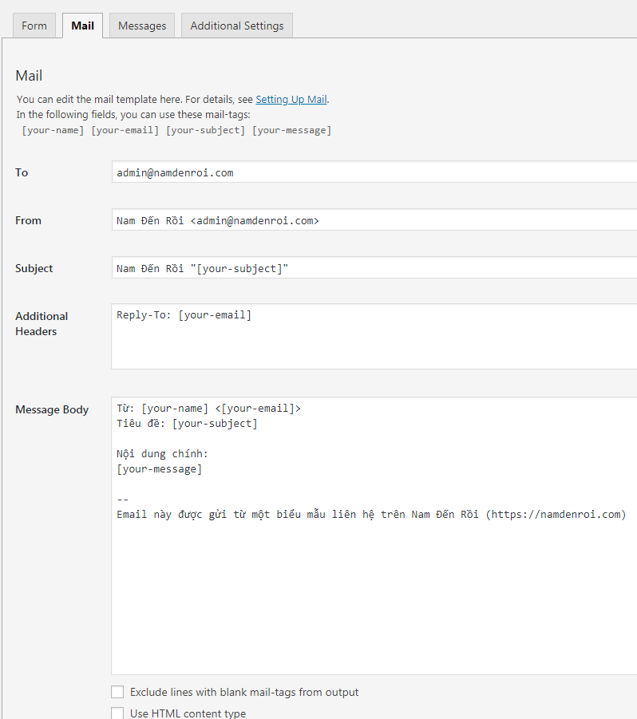This screenshot has height=719, width=637.
Task: Select the Mail tab
Action: pyautogui.click(x=82, y=26)
